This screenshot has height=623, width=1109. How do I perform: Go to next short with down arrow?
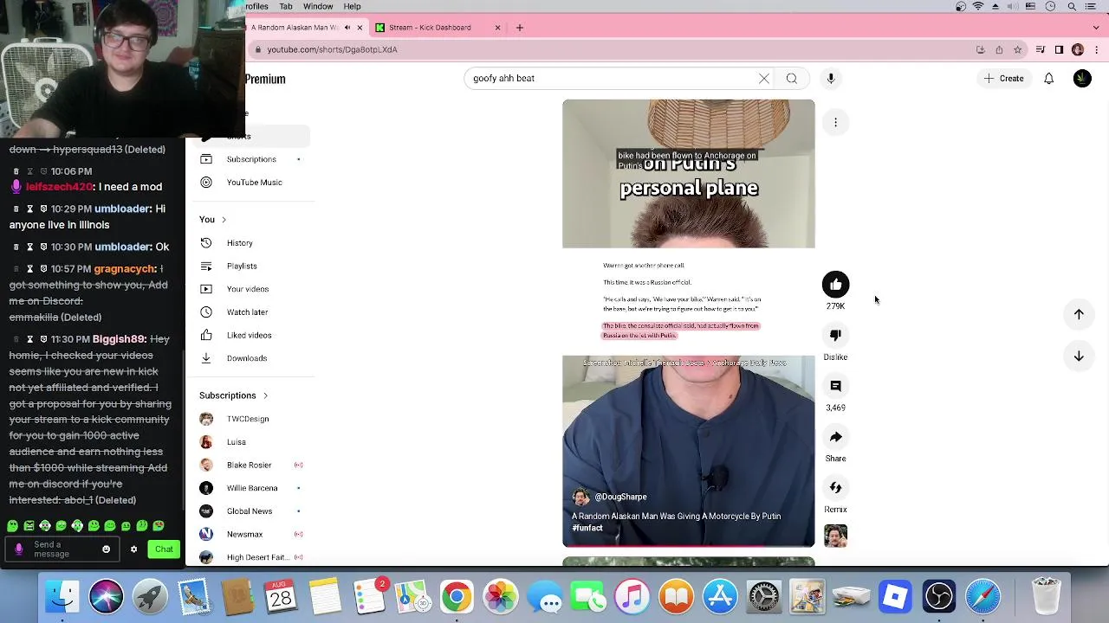1079,356
